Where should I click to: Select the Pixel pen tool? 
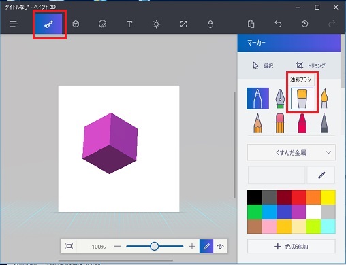pyautogui.click(x=324, y=123)
